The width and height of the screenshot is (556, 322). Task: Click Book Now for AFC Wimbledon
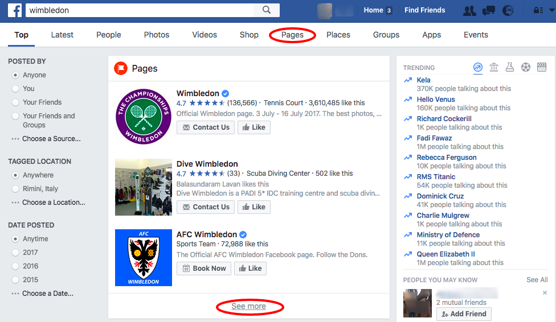point(204,269)
